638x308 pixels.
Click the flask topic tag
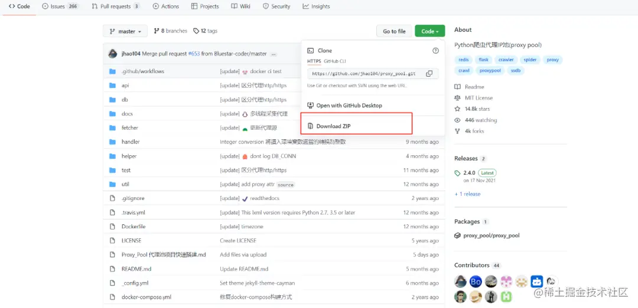tap(483, 60)
